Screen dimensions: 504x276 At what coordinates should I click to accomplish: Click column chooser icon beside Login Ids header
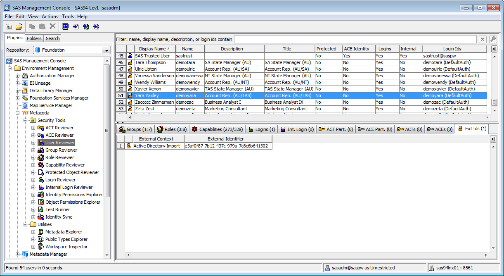click(495, 49)
